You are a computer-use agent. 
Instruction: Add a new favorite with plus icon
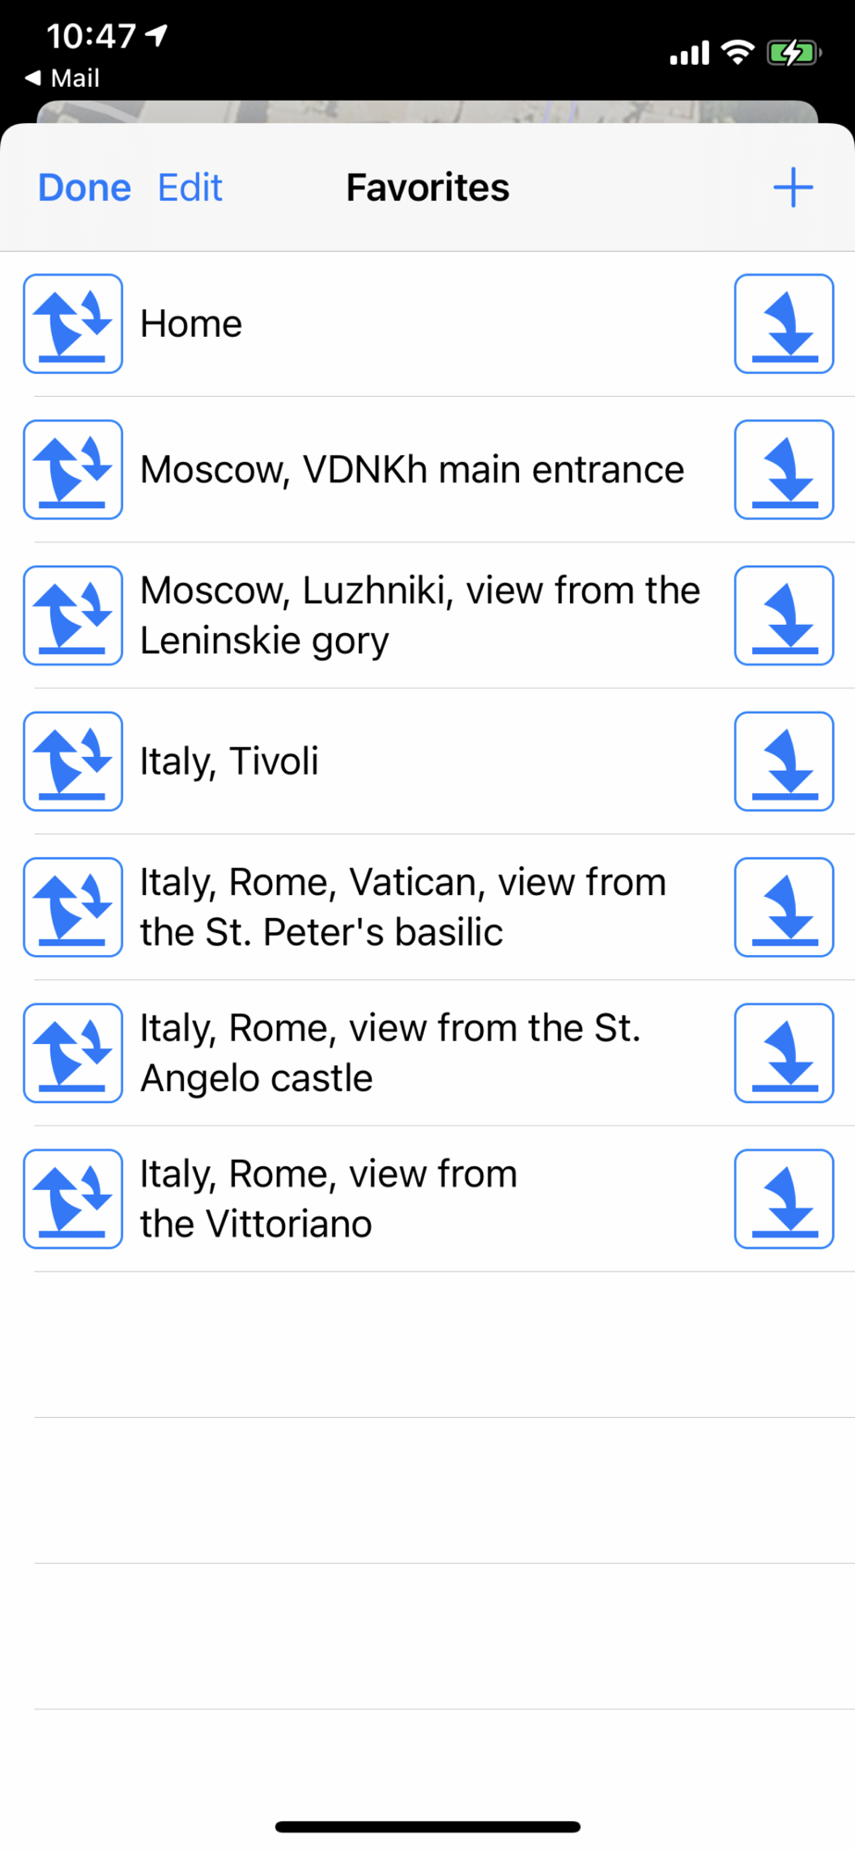(x=793, y=188)
